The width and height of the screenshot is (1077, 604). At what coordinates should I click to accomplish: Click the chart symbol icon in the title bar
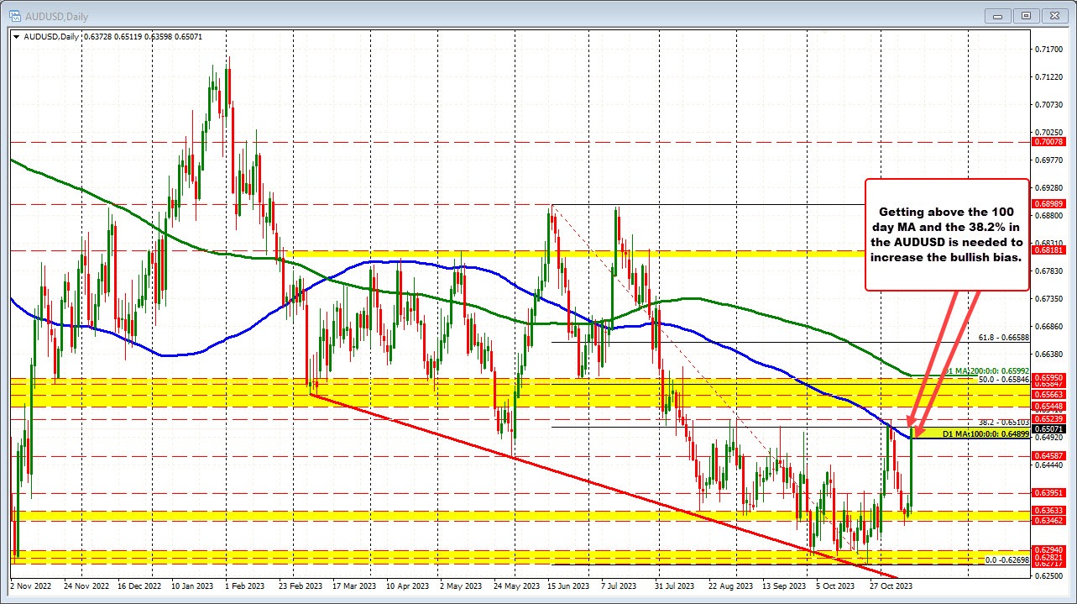click(15, 15)
